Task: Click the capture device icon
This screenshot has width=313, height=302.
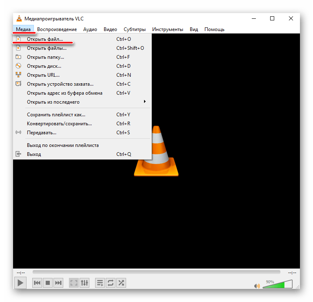Action: tap(18, 84)
